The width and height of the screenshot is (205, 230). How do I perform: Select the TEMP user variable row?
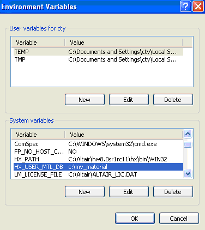click(x=98, y=52)
